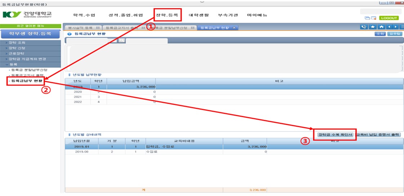This screenshot has height=196, width=404.
Task: Close the 등록금납부 현황 tab
Action: pos(234,28)
